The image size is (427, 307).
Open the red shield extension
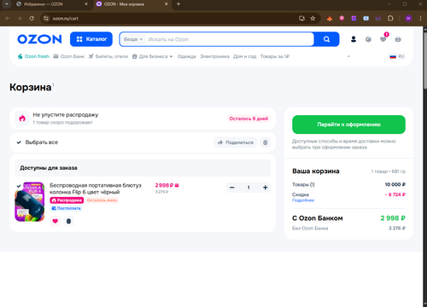(342, 18)
